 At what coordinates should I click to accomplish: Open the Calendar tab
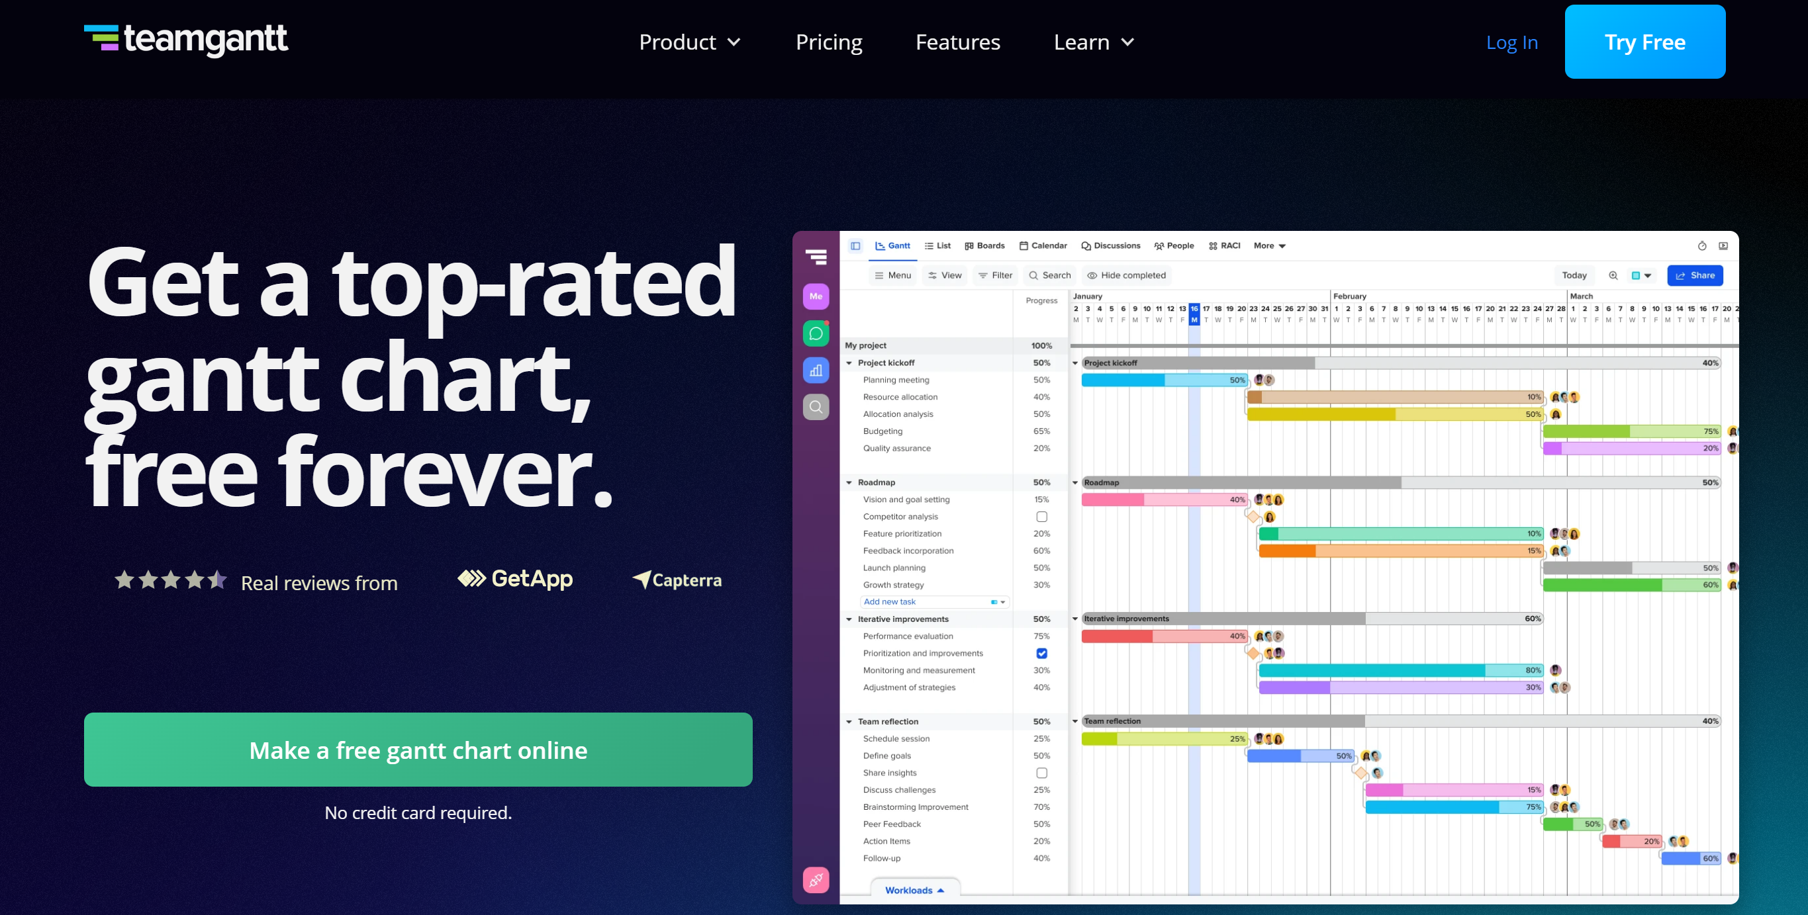pyautogui.click(x=1043, y=246)
